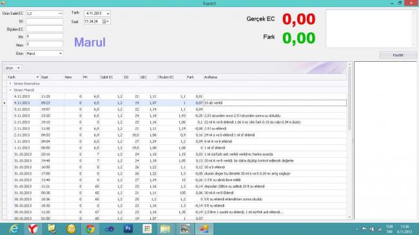Viewport: 419px width, 235px height.
Task: Collapse the Urun: Marul group row
Action: coord(10,90)
